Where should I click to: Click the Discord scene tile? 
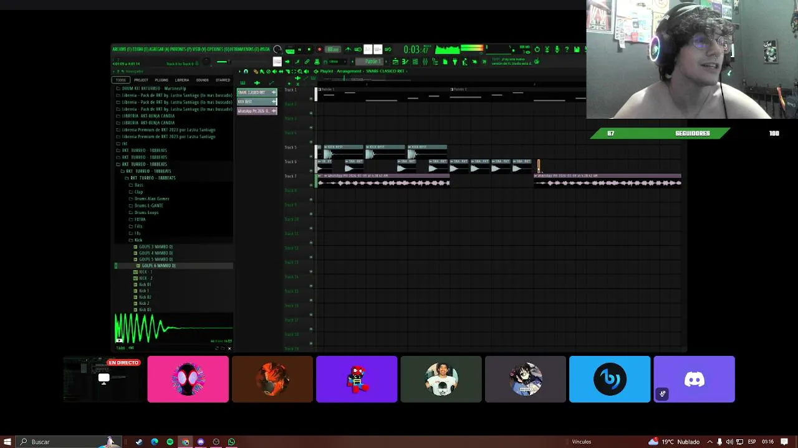(x=694, y=379)
